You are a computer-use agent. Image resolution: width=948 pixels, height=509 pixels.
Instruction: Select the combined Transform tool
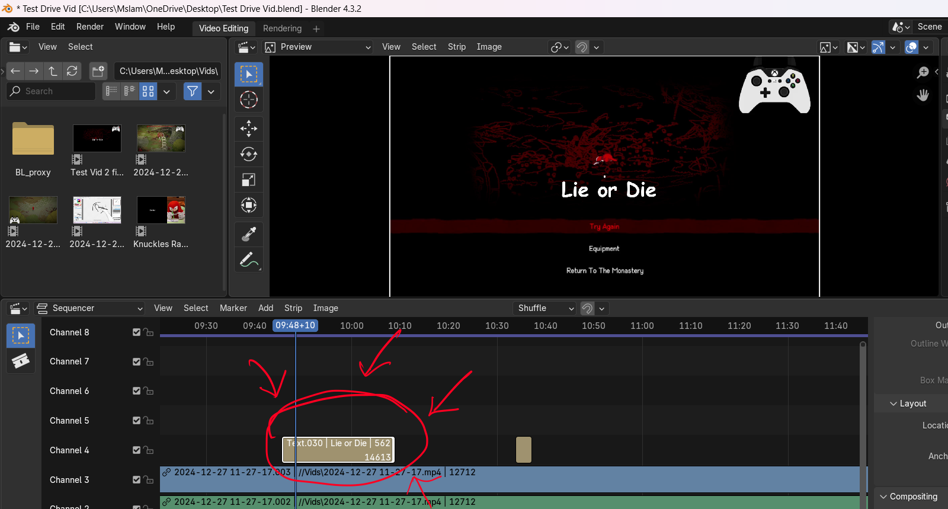click(249, 205)
